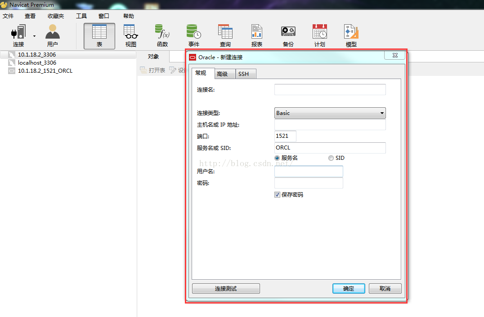Select connection 10.1.18.2_1521_ORCL
Viewport: 484px width, 317px height.
(x=45, y=70)
